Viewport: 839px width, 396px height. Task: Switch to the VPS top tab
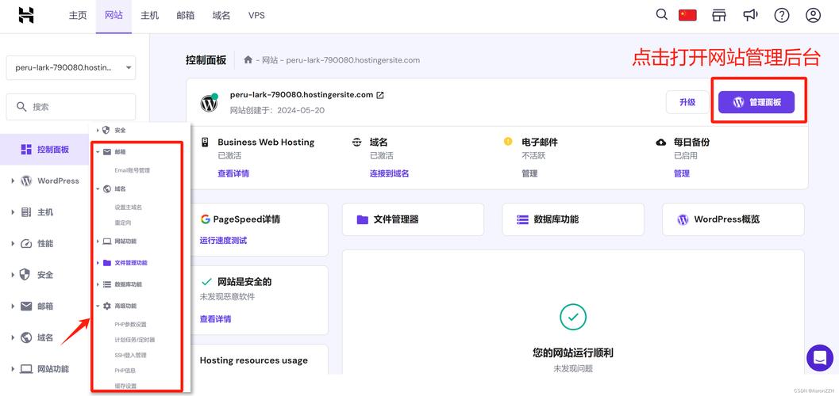(257, 16)
